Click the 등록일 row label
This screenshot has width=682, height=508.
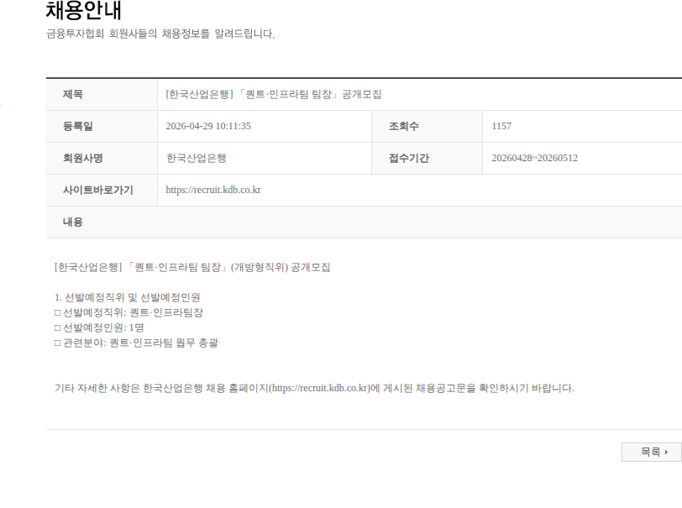click(x=78, y=126)
